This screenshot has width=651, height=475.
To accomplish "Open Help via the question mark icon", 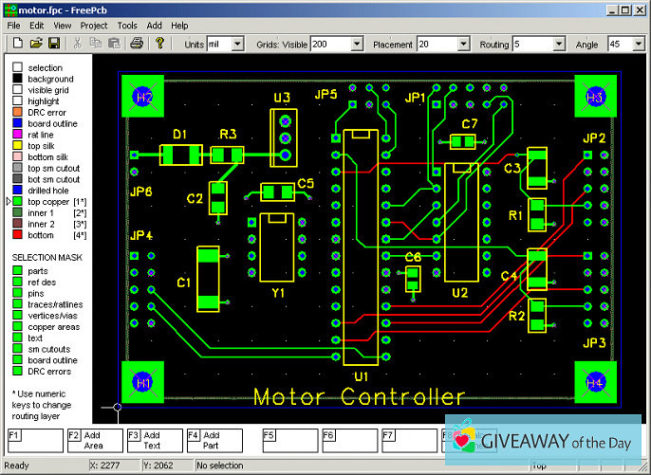I will coord(160,44).
